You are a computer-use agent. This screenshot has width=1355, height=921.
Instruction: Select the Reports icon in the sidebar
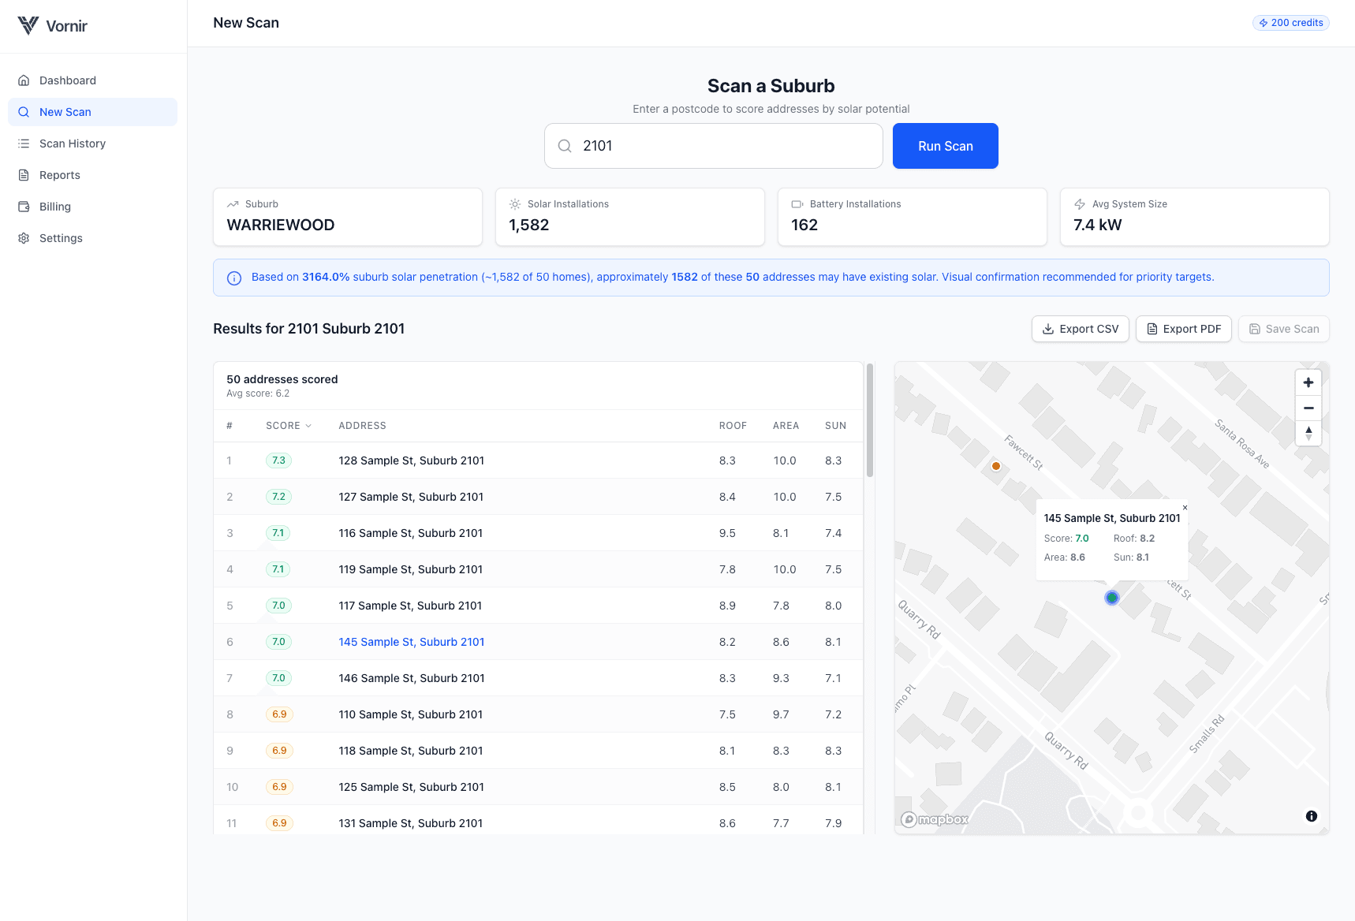pyautogui.click(x=24, y=174)
